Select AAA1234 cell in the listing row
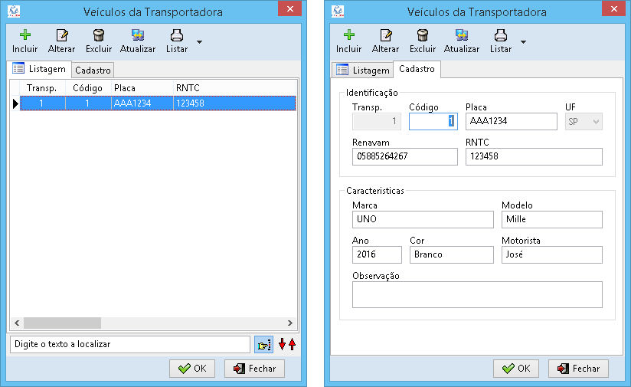The image size is (631, 387). coord(142,103)
